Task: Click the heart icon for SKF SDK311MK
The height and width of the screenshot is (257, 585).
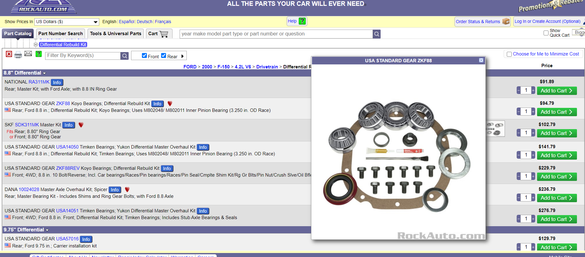Action: [81, 125]
